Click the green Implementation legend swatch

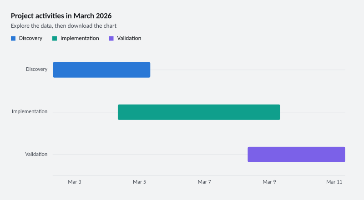55,39
